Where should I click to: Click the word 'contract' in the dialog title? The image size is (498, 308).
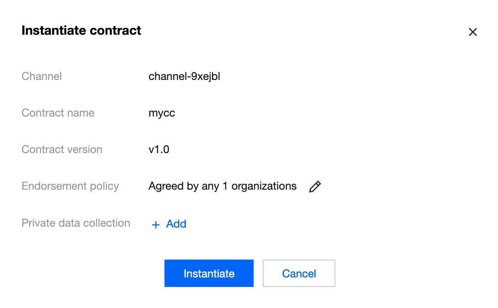pos(116,31)
